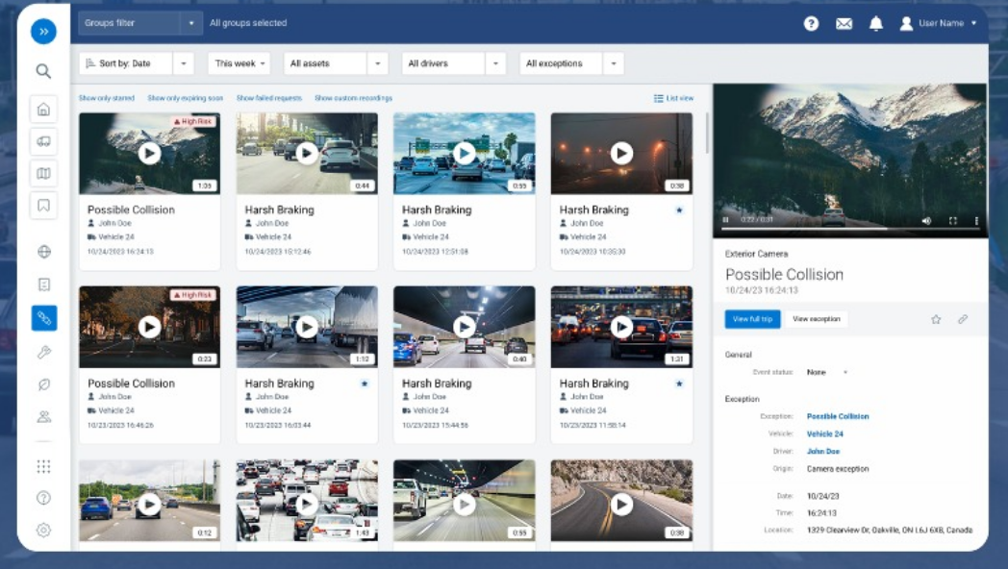The image size is (1008, 569).
Task: Open search from sidebar magnifier icon
Action: (43, 71)
